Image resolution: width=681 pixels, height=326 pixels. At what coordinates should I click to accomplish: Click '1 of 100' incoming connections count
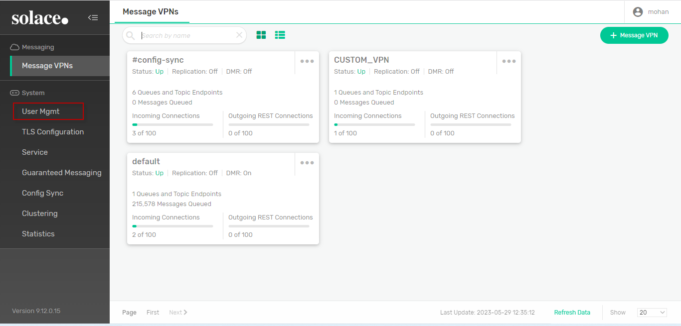click(x=346, y=133)
